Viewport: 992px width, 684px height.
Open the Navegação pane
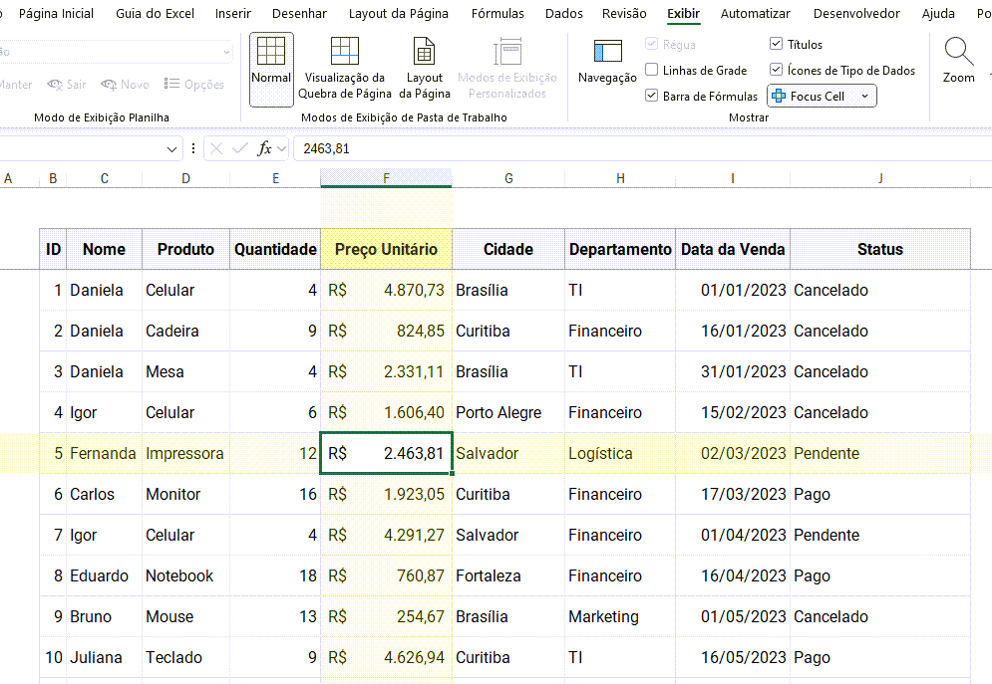click(x=607, y=63)
